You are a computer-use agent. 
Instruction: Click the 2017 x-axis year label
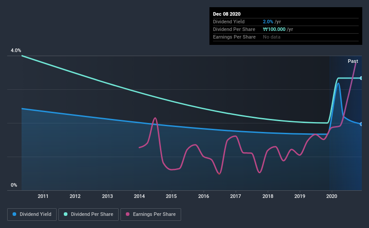[x=236, y=196]
